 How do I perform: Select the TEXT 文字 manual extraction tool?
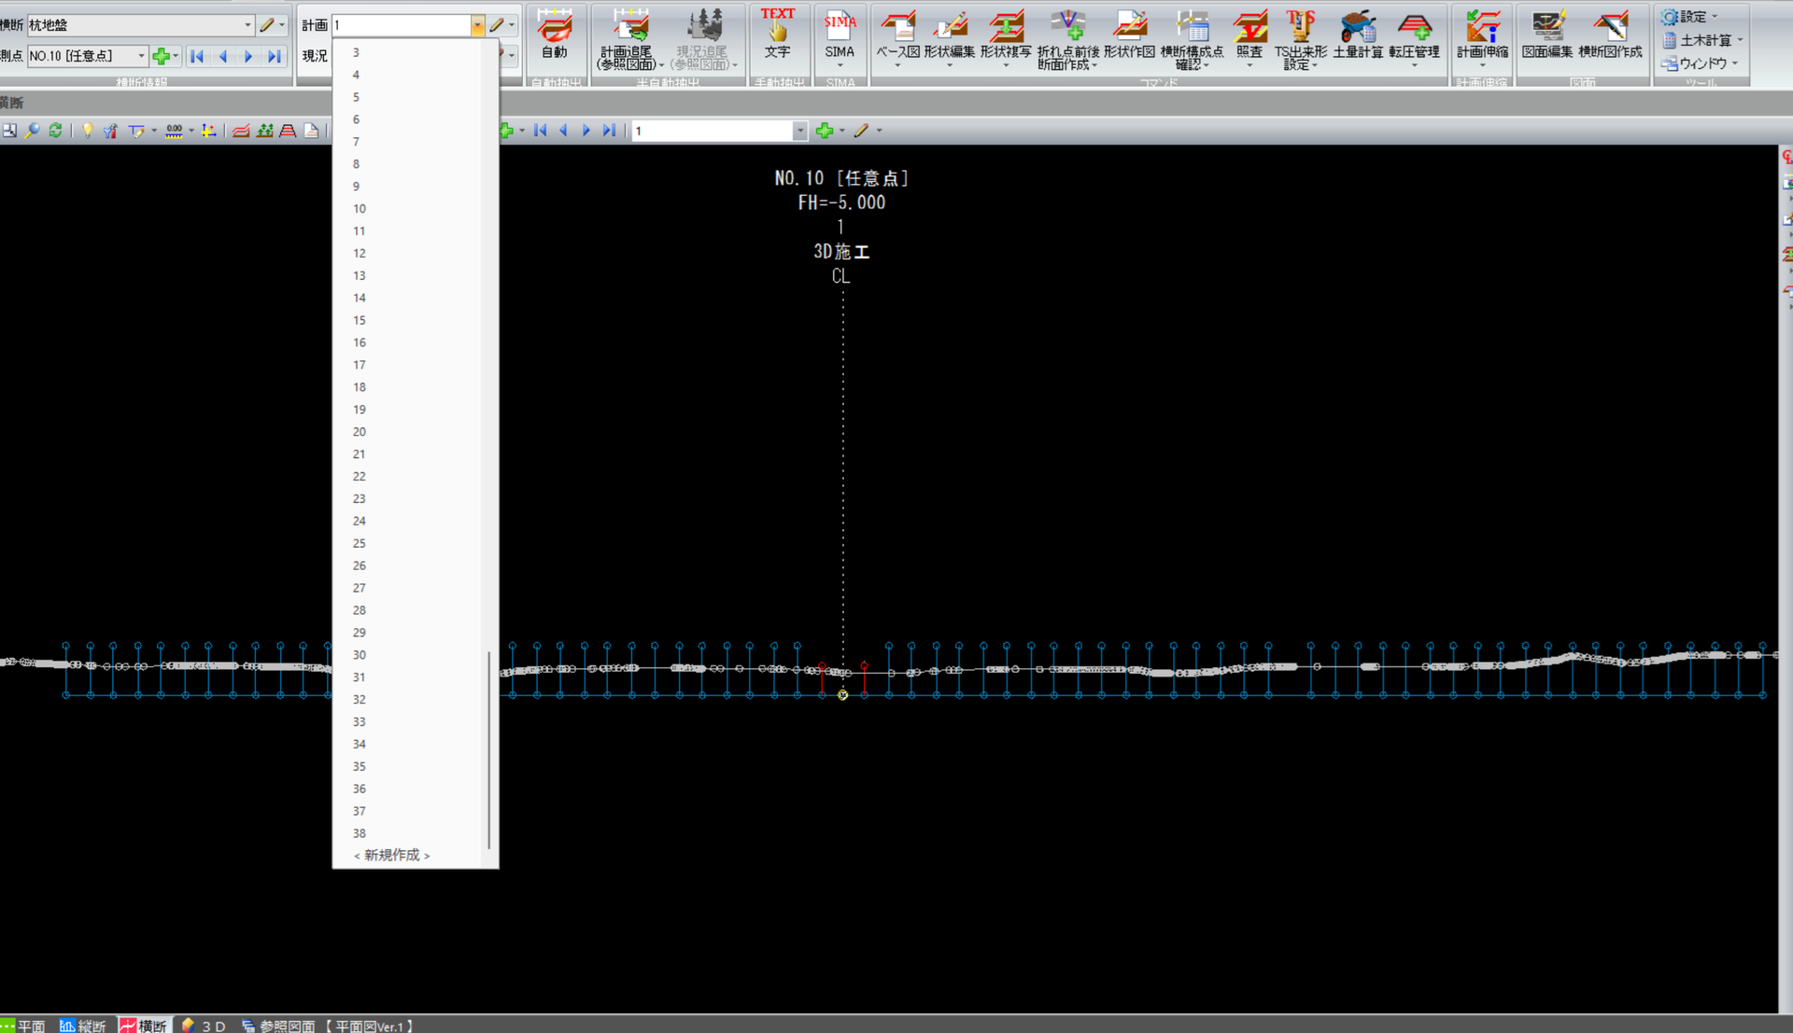tap(777, 35)
